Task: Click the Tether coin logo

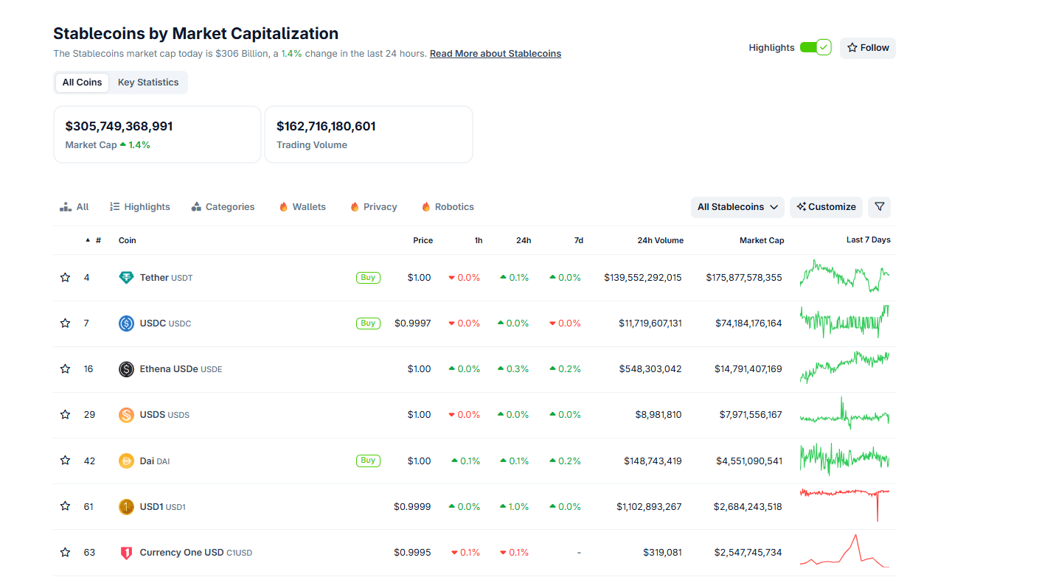Action: [x=125, y=277]
